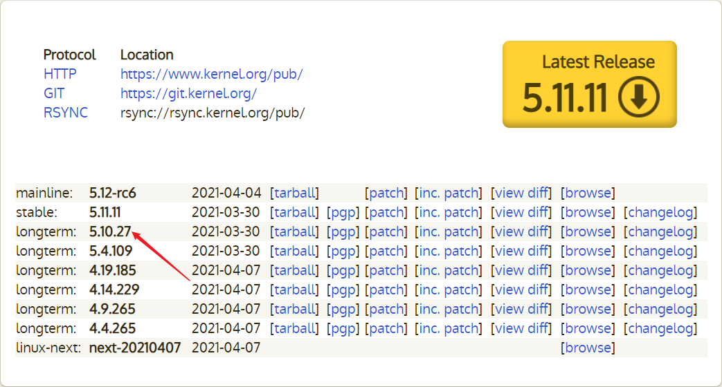
Task: Open patch for stable 5.11.11
Action: pyautogui.click(x=386, y=212)
